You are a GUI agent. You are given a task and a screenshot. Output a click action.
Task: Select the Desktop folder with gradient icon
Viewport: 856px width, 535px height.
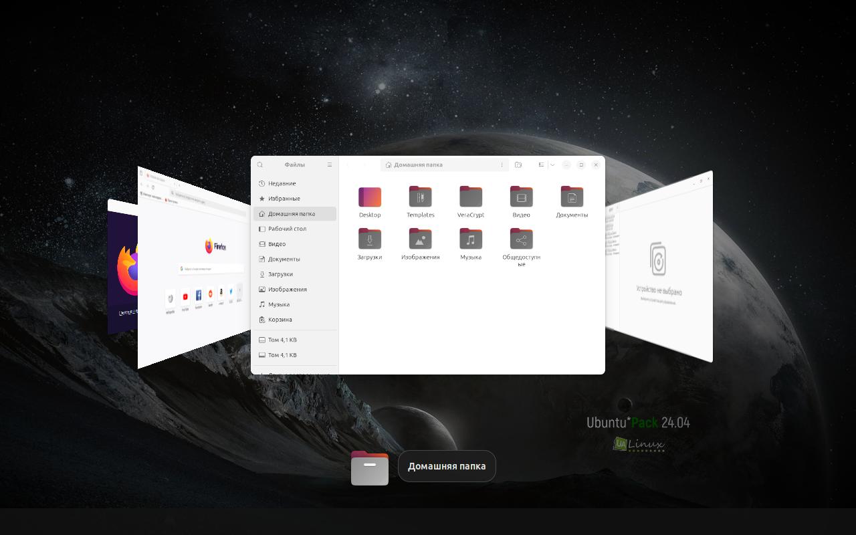click(x=370, y=202)
